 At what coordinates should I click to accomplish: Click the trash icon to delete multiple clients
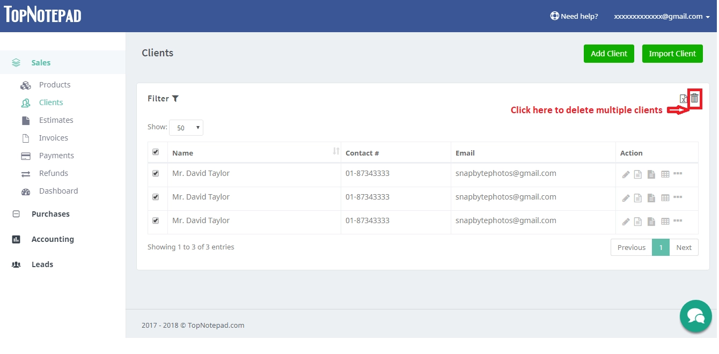(x=694, y=99)
